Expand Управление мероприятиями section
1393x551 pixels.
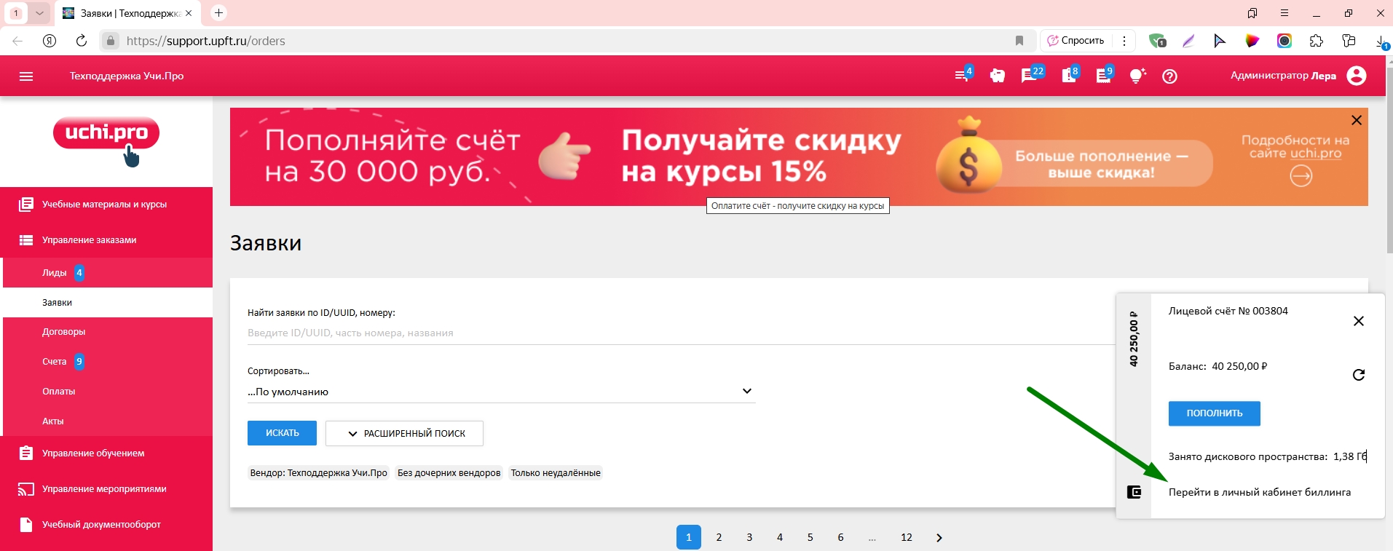coord(106,489)
